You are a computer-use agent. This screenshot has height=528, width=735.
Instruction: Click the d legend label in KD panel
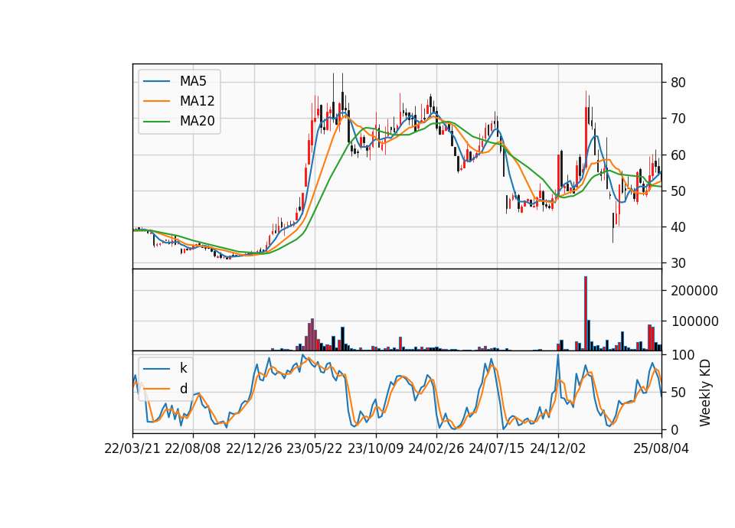click(183, 389)
